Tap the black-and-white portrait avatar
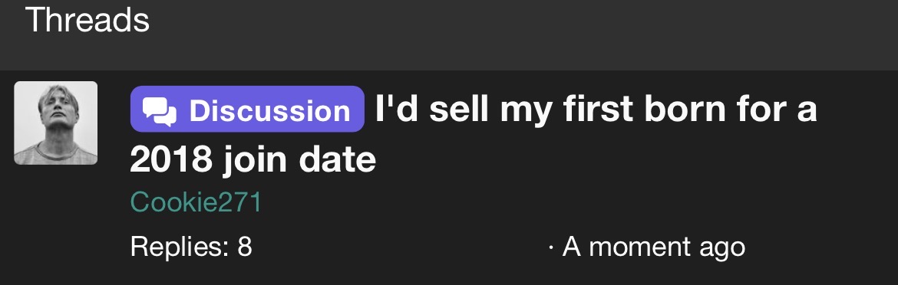 coord(55,123)
